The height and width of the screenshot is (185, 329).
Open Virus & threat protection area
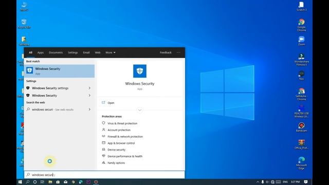point(122,123)
